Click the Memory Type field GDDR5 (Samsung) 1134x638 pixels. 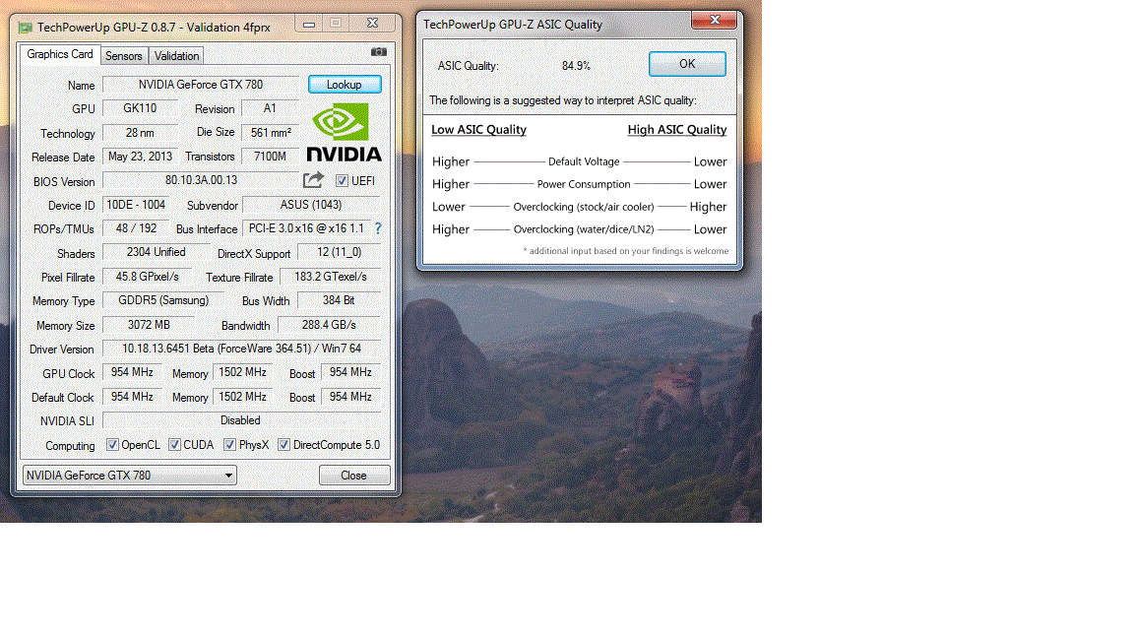[x=163, y=300]
